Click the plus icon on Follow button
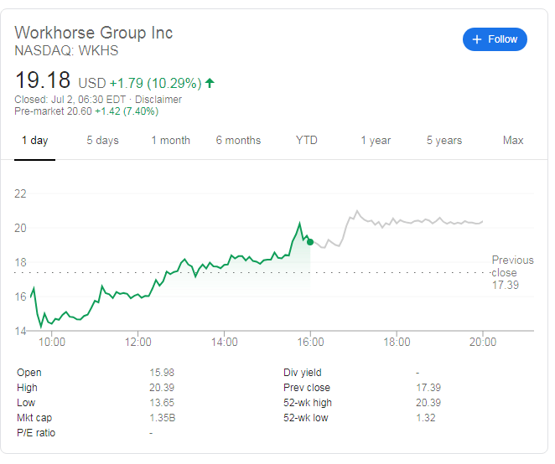 [477, 39]
